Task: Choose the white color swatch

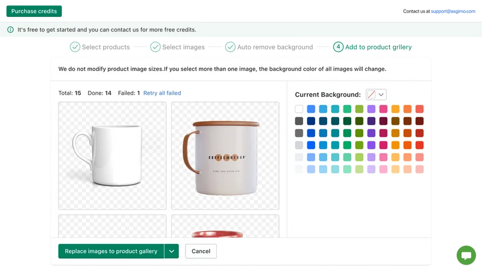Action: (x=299, y=109)
